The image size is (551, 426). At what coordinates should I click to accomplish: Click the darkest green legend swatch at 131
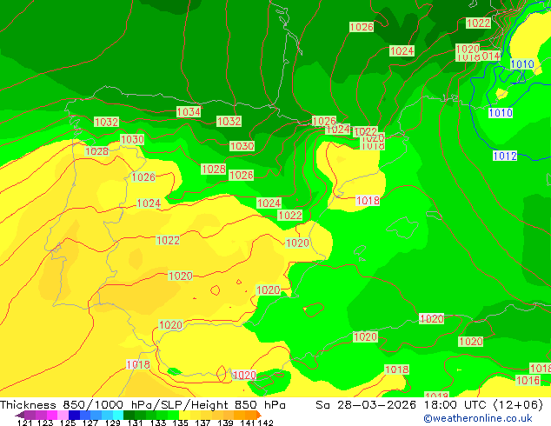pos(129,415)
